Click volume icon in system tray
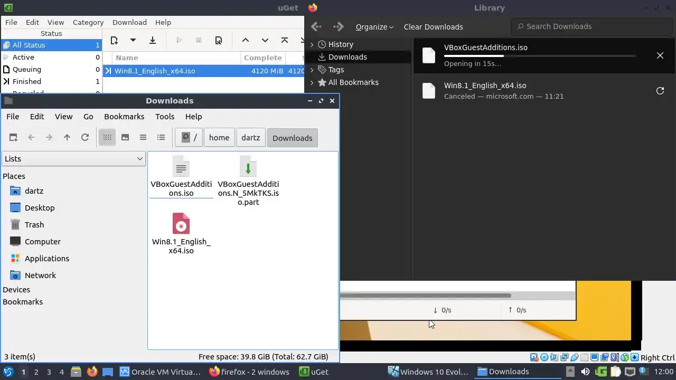This screenshot has height=380, width=676. point(585,372)
